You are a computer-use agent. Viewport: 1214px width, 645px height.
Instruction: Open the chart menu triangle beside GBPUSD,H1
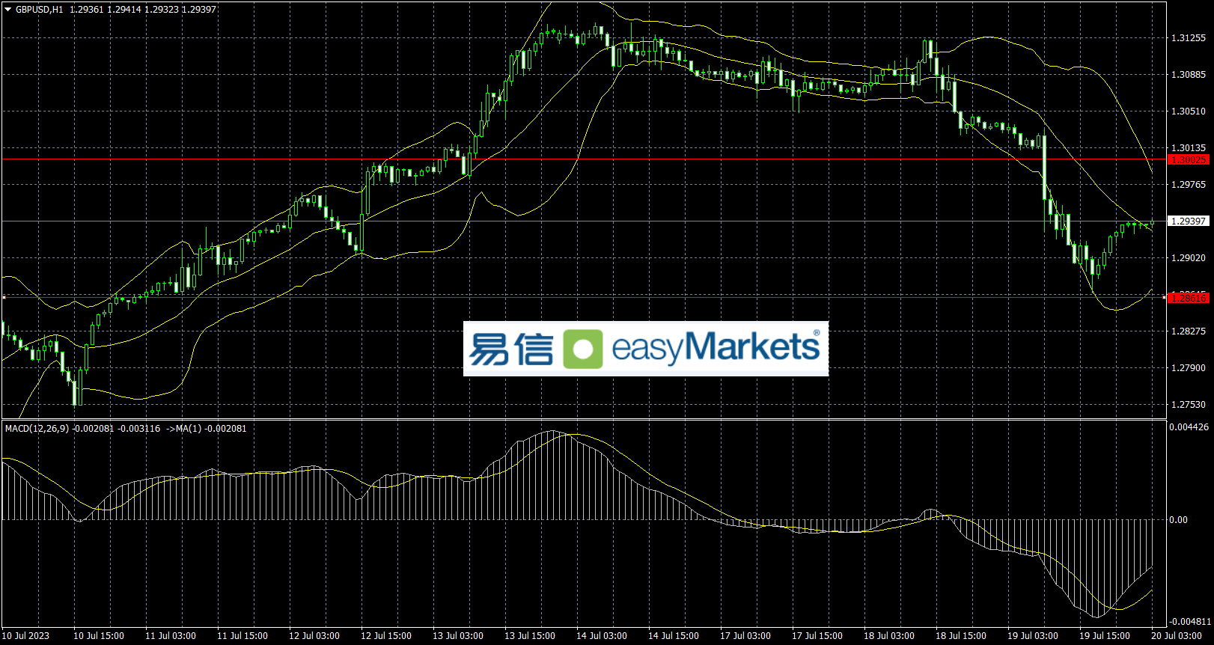pos(8,10)
